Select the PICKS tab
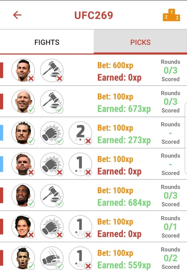Viewport: 187px width, 273px height. pyautogui.click(x=140, y=42)
